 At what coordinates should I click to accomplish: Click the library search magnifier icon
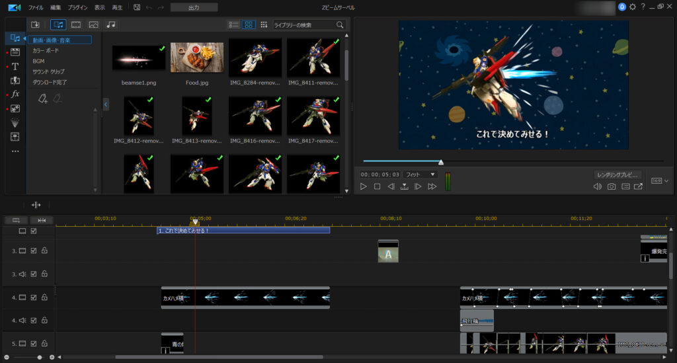coord(340,25)
